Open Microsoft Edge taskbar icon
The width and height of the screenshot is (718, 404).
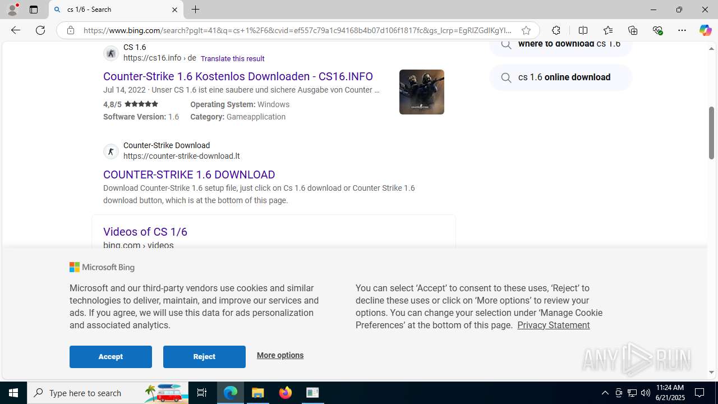231,393
